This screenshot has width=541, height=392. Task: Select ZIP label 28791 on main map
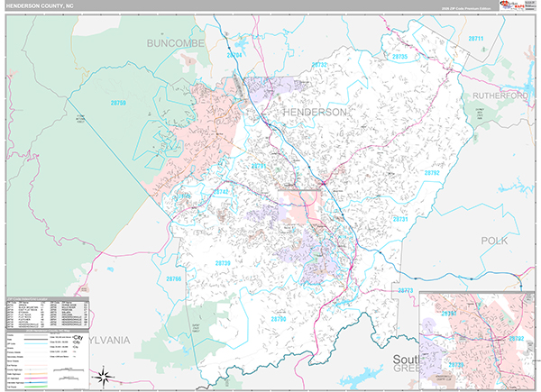click(x=259, y=166)
